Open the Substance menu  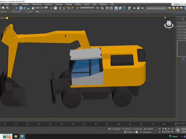click(103, 4)
